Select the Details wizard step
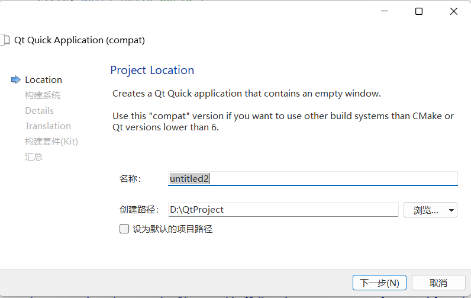The image size is (471, 298). 40,111
